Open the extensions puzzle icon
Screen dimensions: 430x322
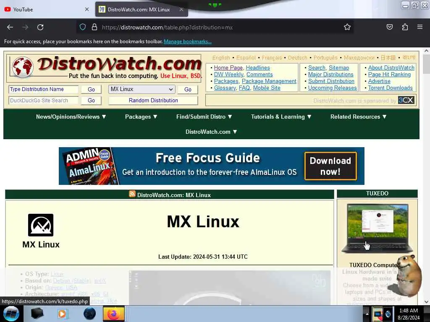405,27
